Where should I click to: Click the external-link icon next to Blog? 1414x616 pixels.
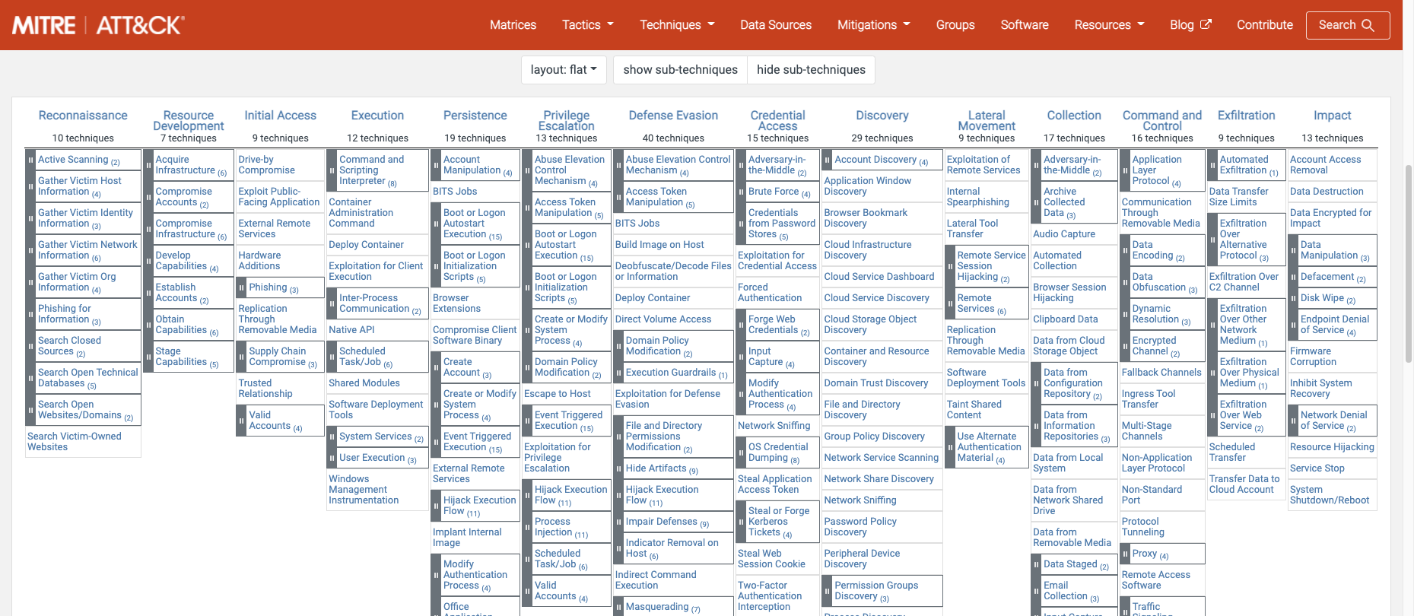click(x=1206, y=24)
